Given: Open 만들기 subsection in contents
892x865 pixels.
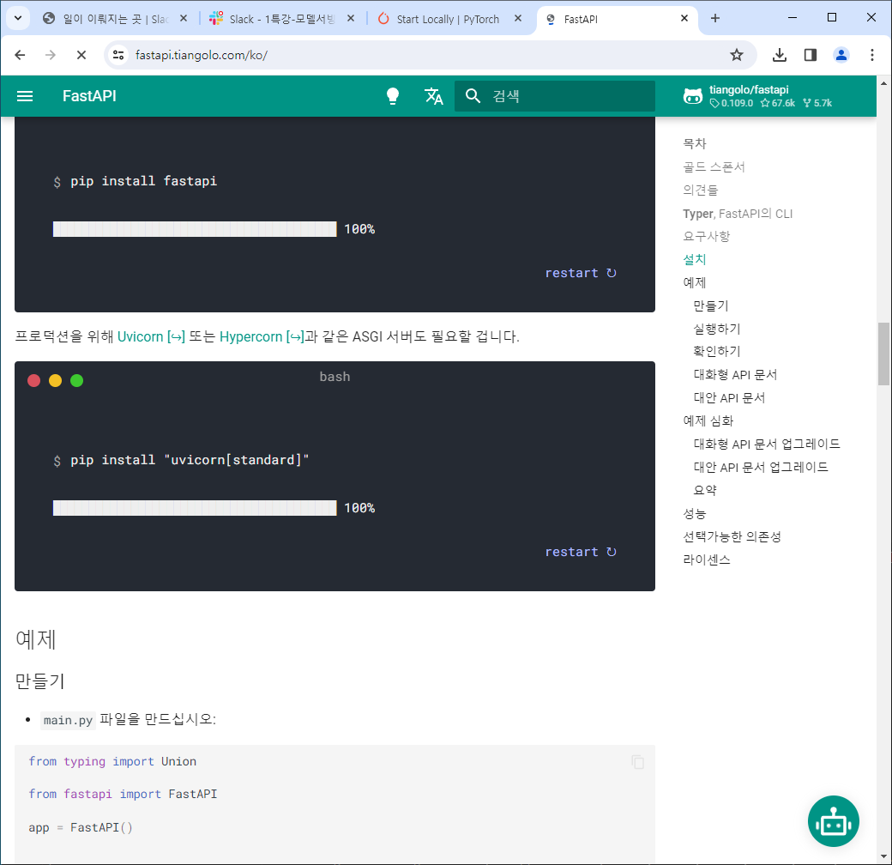Looking at the screenshot, I should point(710,305).
